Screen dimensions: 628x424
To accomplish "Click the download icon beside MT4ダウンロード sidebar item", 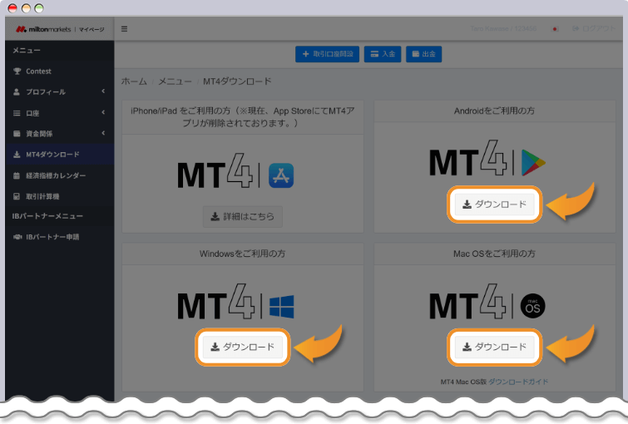I will click(17, 155).
